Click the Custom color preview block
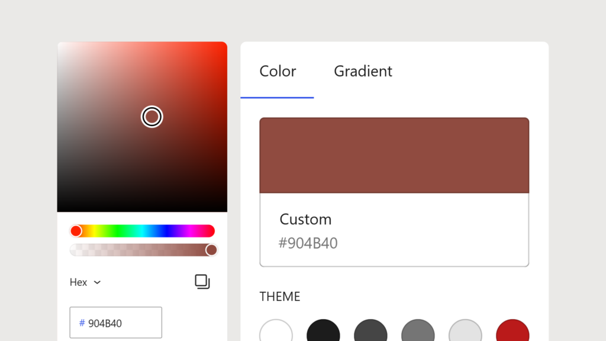The height and width of the screenshot is (341, 606). click(x=394, y=156)
